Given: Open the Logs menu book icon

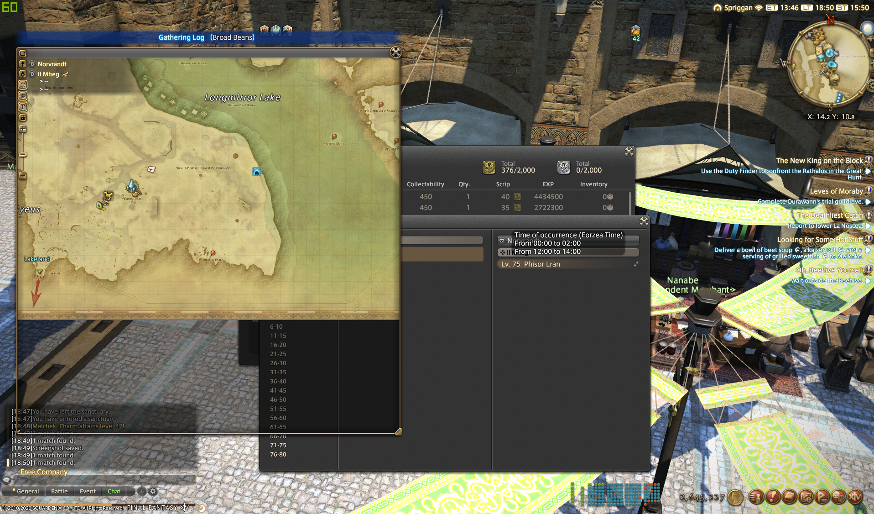Looking at the screenshot, I should [x=789, y=497].
